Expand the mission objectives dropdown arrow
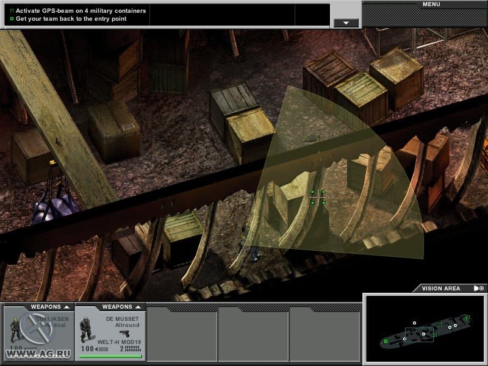The width and height of the screenshot is (488, 366). pos(346,23)
